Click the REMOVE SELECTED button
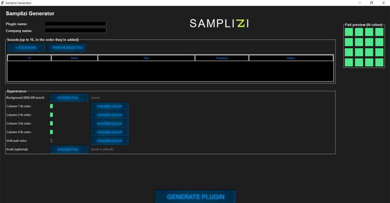The image size is (390, 203). point(67,47)
